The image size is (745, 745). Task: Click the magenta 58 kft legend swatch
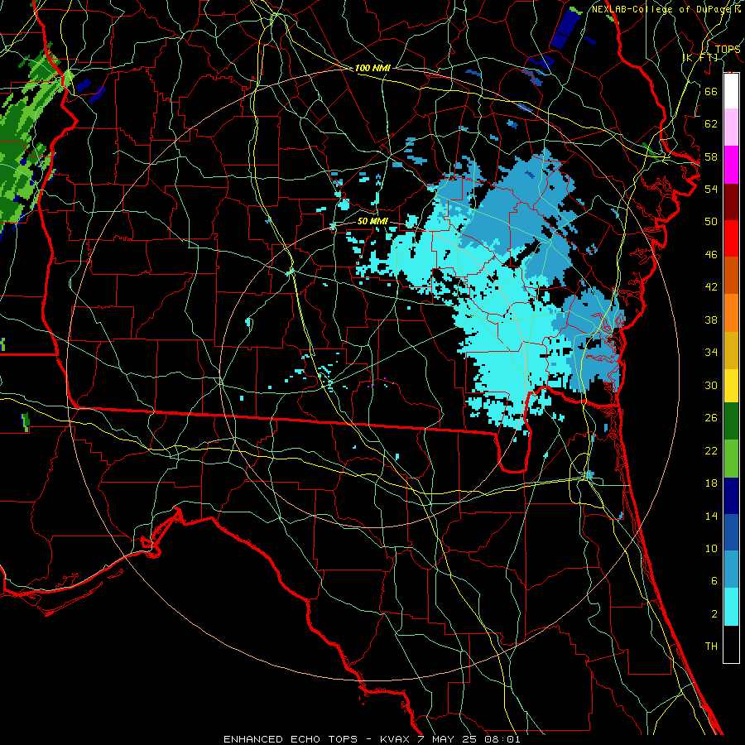(x=731, y=164)
